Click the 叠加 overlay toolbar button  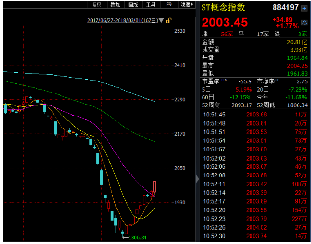pyautogui.click(x=115, y=5)
